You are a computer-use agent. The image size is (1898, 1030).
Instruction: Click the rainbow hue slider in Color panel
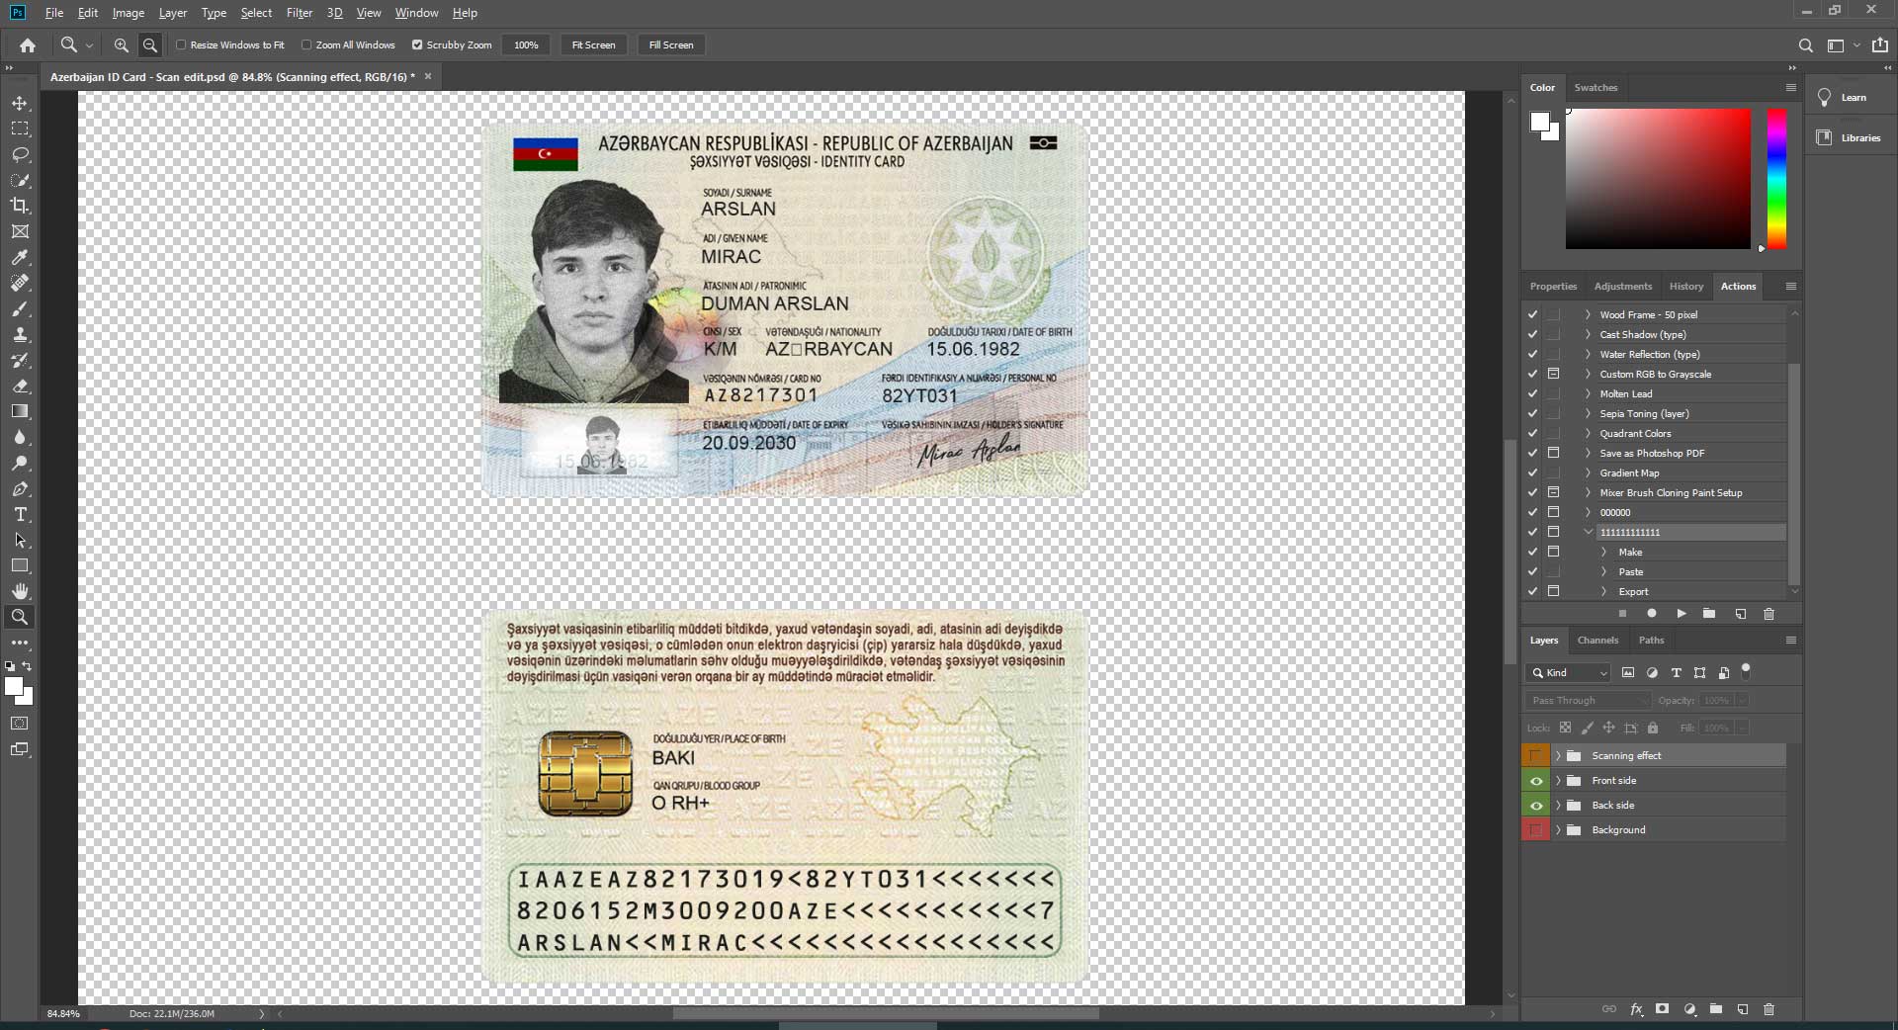coord(1776,179)
